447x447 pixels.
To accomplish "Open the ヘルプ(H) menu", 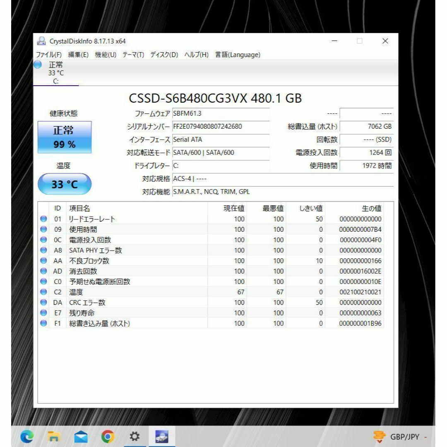I will pyautogui.click(x=197, y=55).
